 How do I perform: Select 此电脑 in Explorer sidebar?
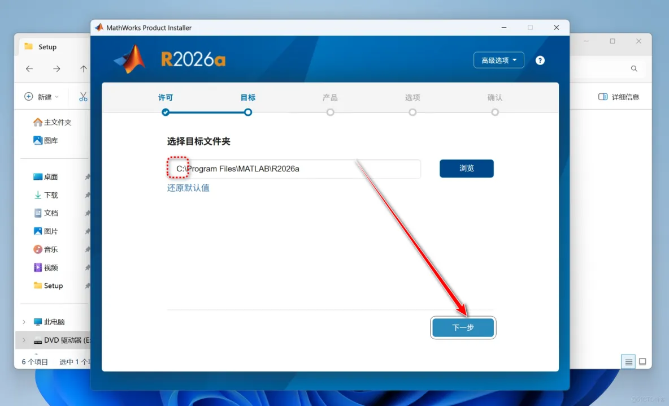pyautogui.click(x=49, y=322)
